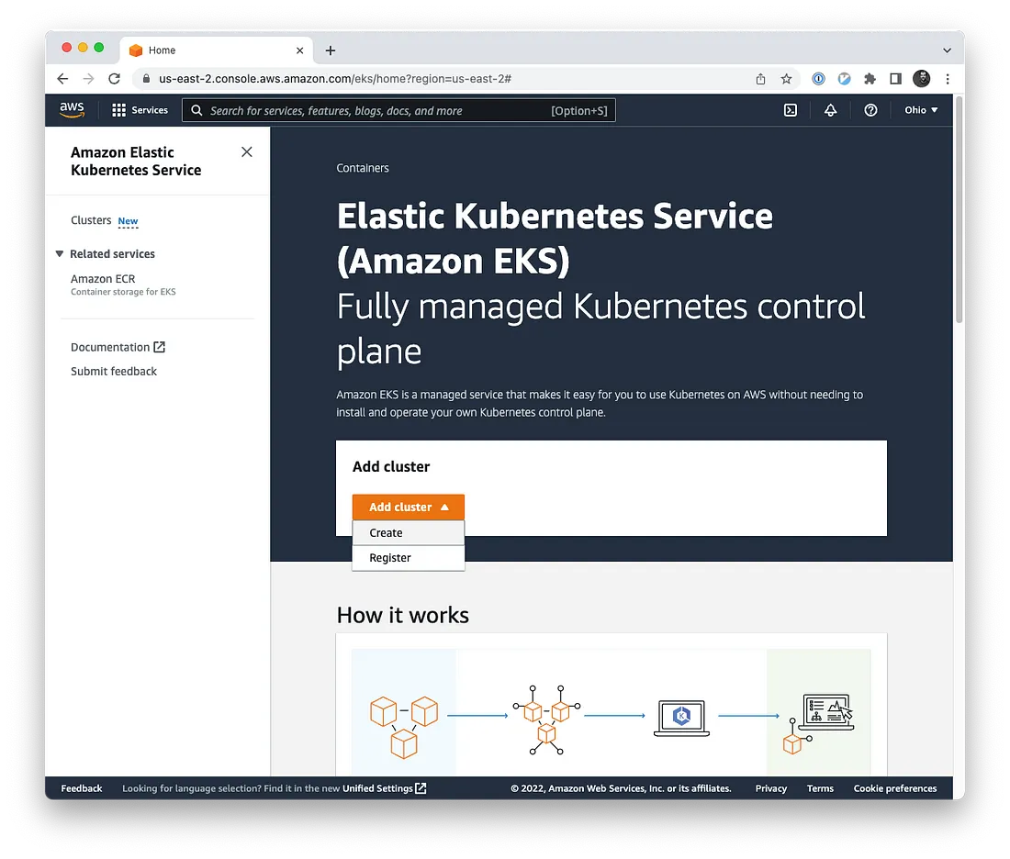
Task: Collapse the Related services section
Action: (x=60, y=253)
